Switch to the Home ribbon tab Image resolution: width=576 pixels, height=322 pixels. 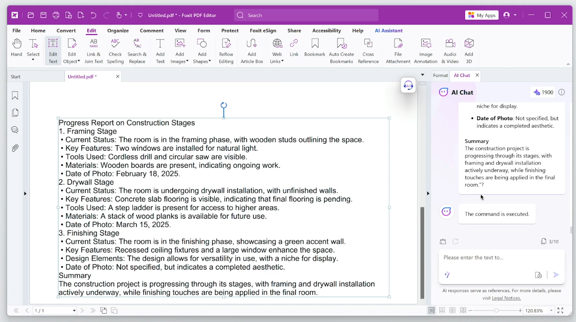click(38, 30)
